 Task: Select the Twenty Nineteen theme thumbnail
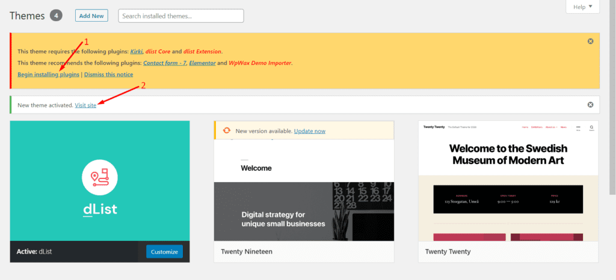click(304, 181)
